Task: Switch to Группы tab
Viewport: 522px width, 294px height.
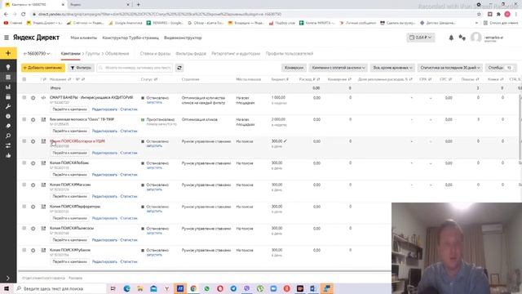Action: (92, 53)
